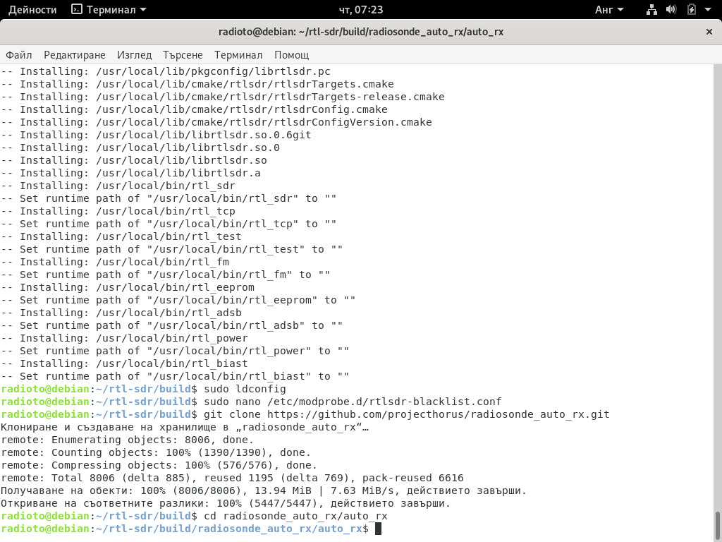Click the rtlsdrTargets-release.cmake line
Image resolution: width=722 pixels, height=542 pixels.
pos(223,97)
